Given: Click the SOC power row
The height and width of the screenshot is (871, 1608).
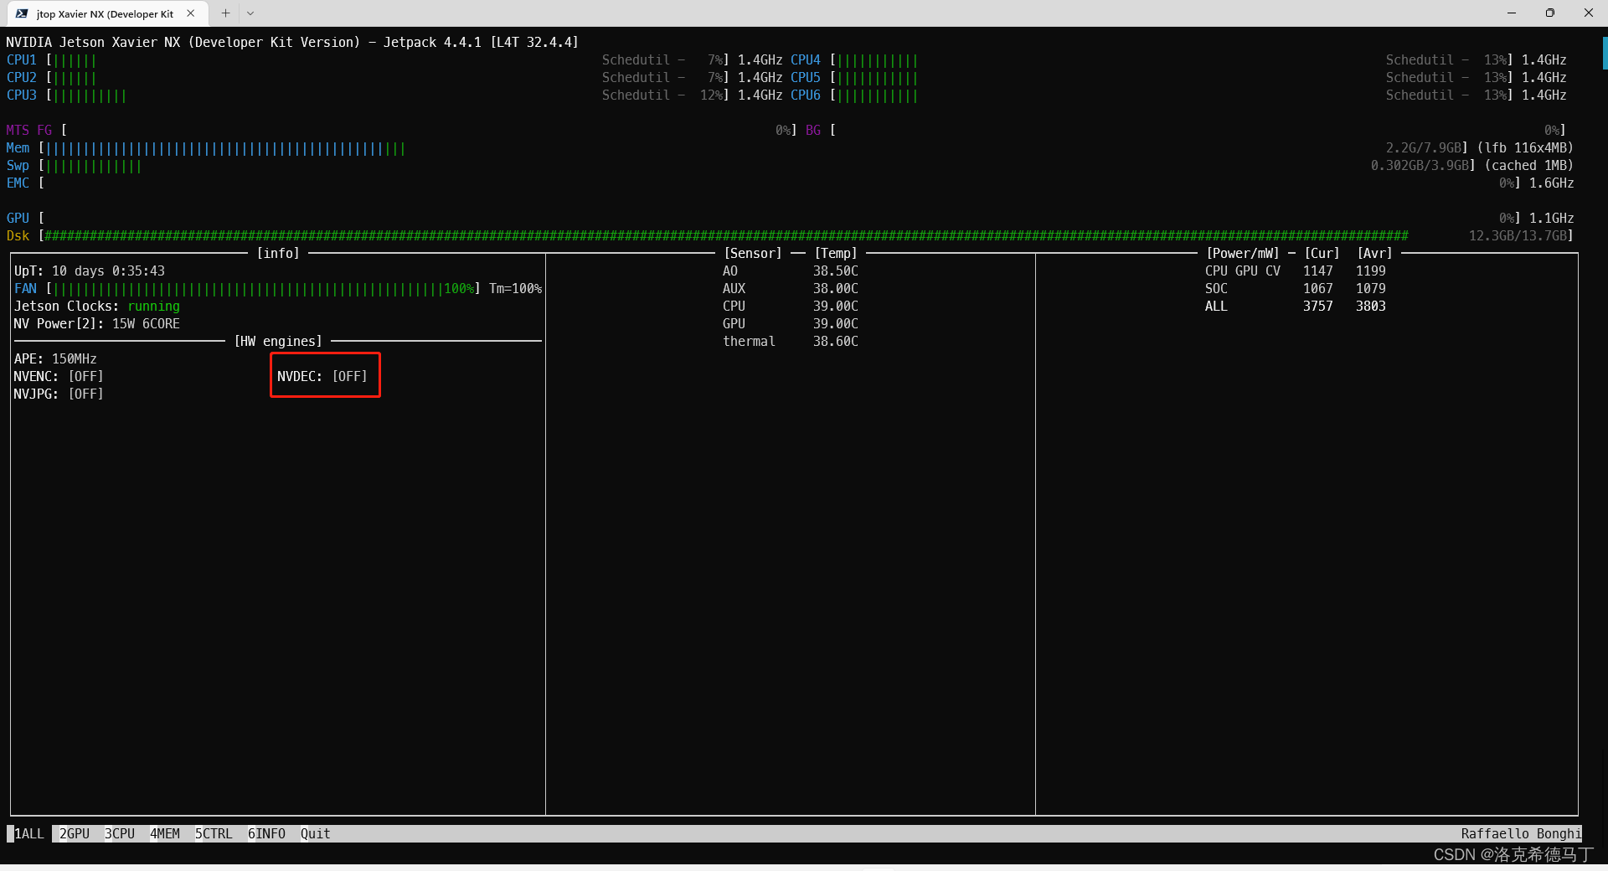Looking at the screenshot, I should [1296, 289].
